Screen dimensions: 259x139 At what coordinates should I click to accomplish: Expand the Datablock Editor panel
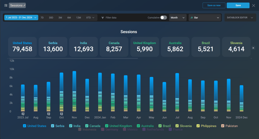240,17
